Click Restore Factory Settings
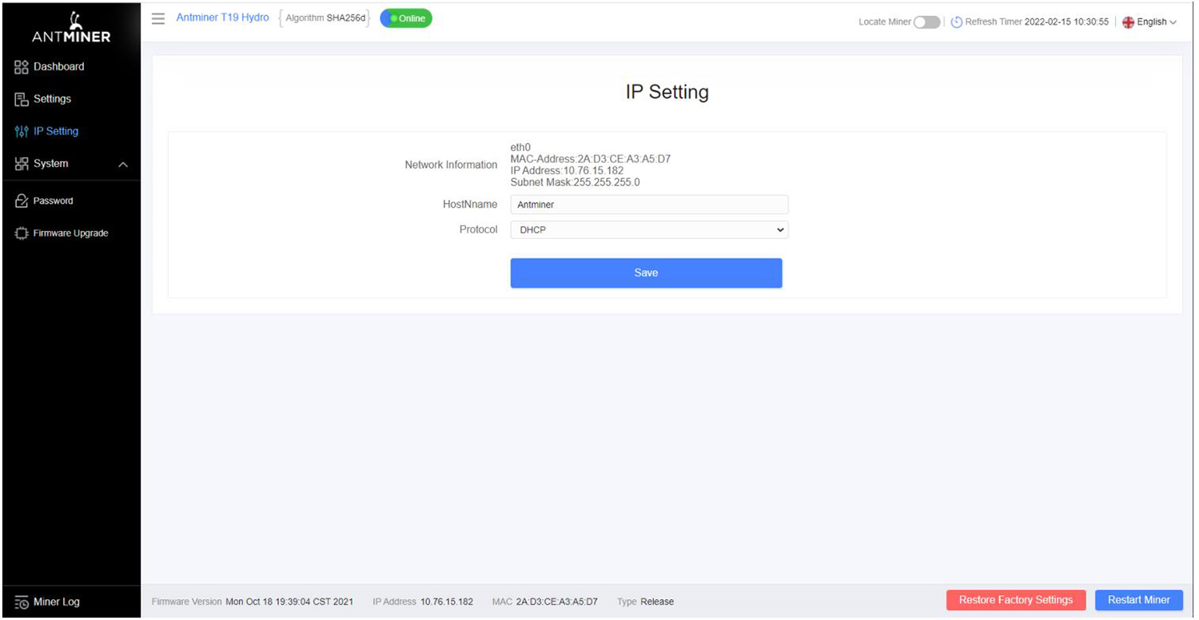Image resolution: width=1199 pixels, height=620 pixels. pyautogui.click(x=1015, y=600)
